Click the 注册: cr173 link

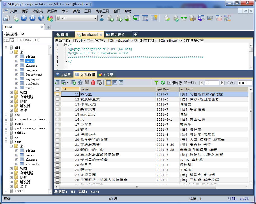(238, 199)
